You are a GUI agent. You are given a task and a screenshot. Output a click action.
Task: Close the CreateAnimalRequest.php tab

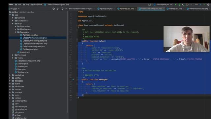tap(164, 9)
